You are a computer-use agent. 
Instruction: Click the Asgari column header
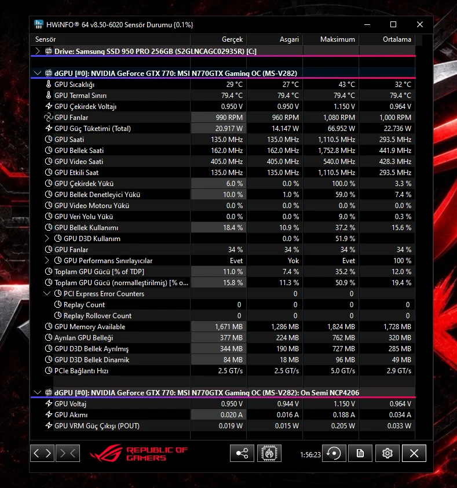(x=275, y=39)
